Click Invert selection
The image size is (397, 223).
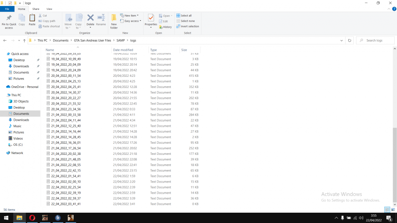click(x=188, y=26)
